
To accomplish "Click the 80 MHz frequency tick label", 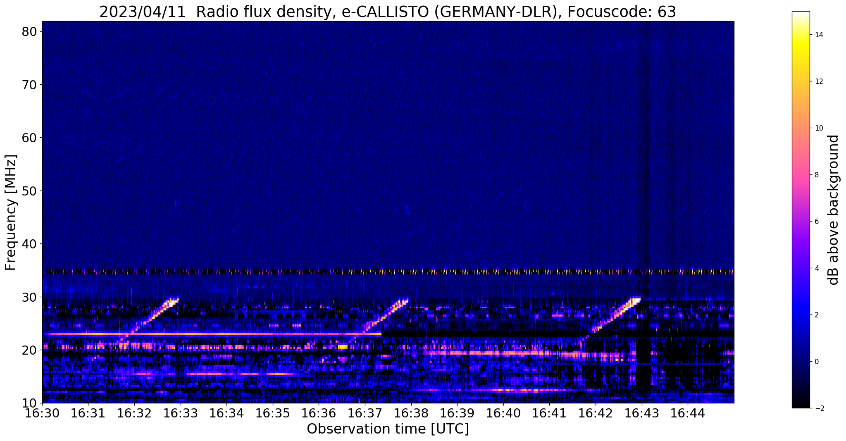I will (x=30, y=31).
